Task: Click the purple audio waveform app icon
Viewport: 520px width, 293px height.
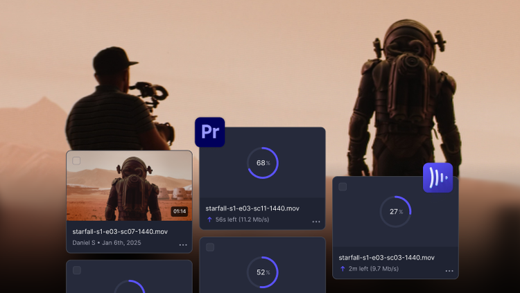Action: coord(437,178)
